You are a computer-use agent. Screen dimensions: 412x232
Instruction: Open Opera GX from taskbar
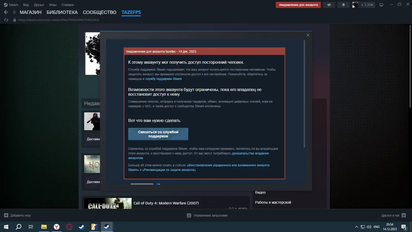[x=69, y=227]
